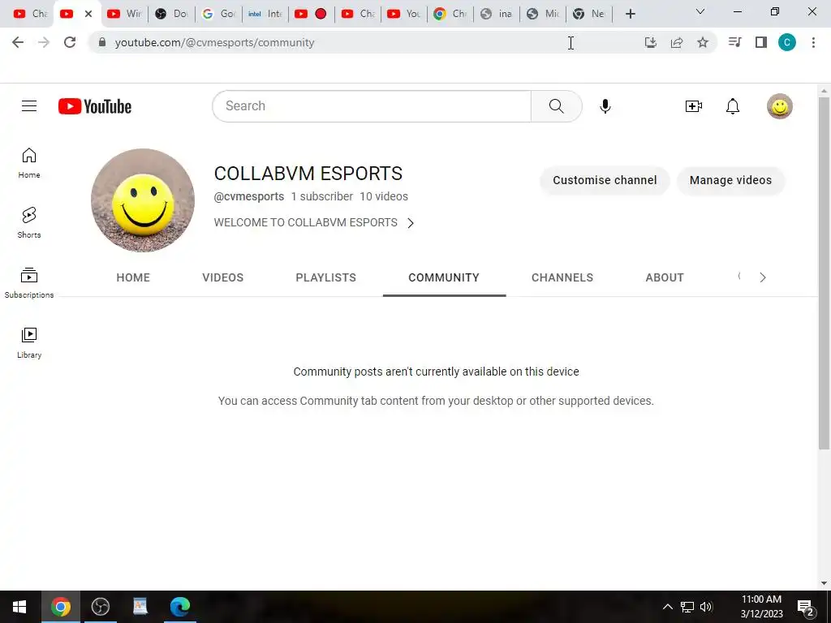The image size is (831, 623).
Task: Click the scrollbar down arrow
Action: coord(825,583)
